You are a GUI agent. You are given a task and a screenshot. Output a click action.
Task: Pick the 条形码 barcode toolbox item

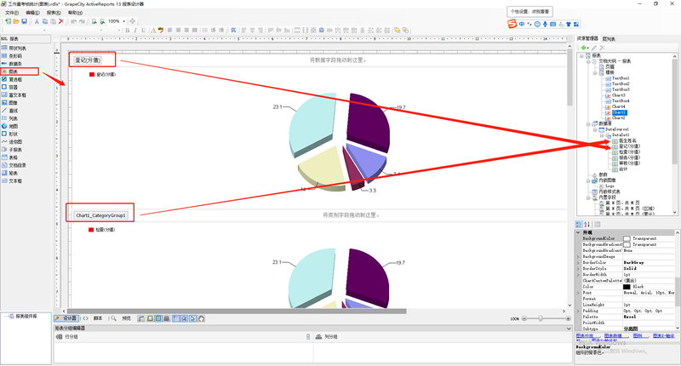point(15,56)
